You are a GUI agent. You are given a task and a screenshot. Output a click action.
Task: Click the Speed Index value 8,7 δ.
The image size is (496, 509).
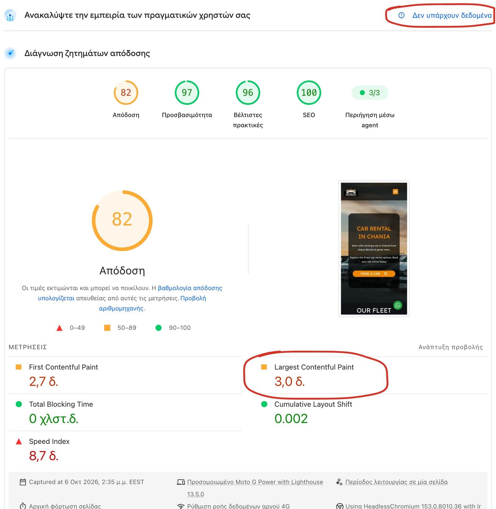click(x=44, y=456)
